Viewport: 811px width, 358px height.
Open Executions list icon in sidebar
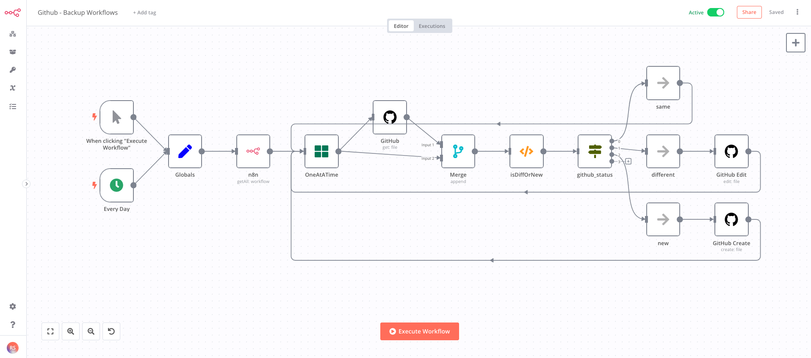13,107
